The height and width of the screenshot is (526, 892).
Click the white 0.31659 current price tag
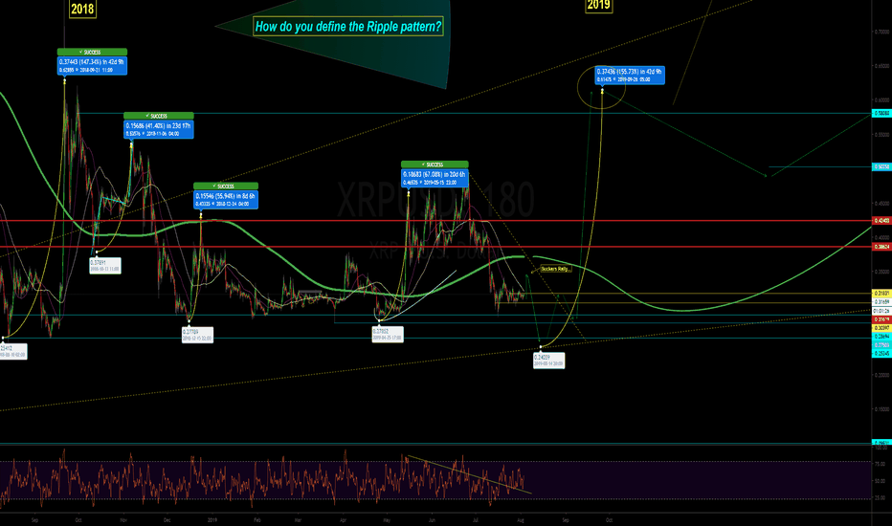coord(881,302)
